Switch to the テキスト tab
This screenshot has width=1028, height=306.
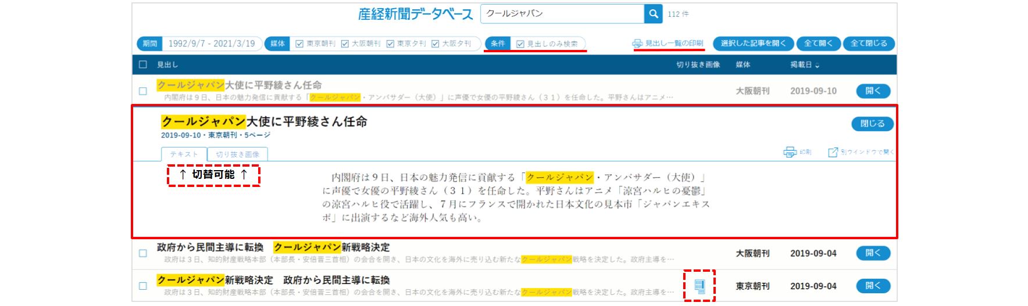pos(184,154)
